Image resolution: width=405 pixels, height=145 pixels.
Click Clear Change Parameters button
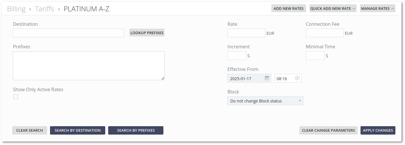tap(328, 130)
